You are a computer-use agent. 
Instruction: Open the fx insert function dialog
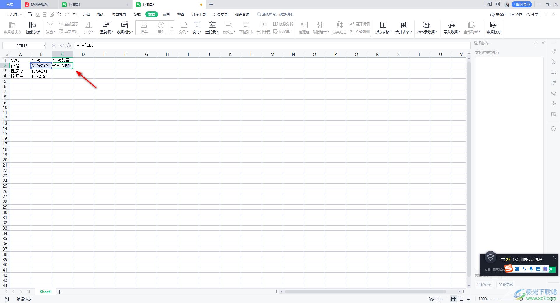click(x=69, y=45)
